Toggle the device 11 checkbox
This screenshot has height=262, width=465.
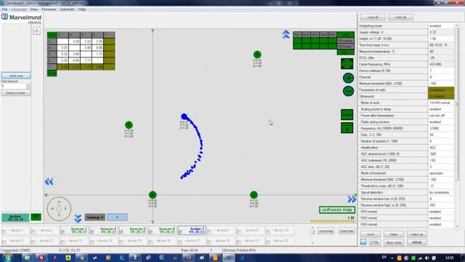pos(4,242)
